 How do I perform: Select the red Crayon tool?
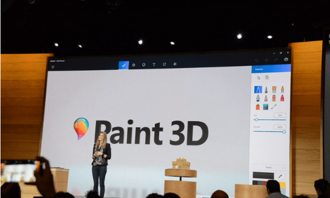tap(282, 98)
